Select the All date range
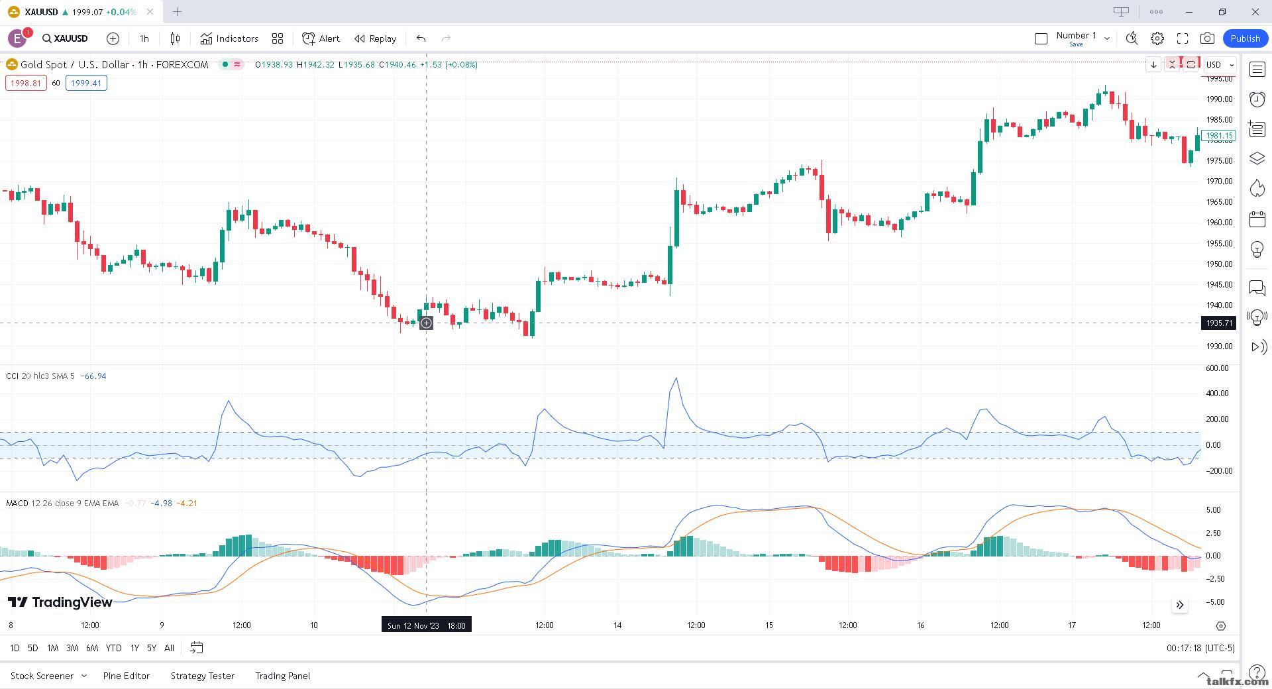This screenshot has height=689, width=1272. 170,648
